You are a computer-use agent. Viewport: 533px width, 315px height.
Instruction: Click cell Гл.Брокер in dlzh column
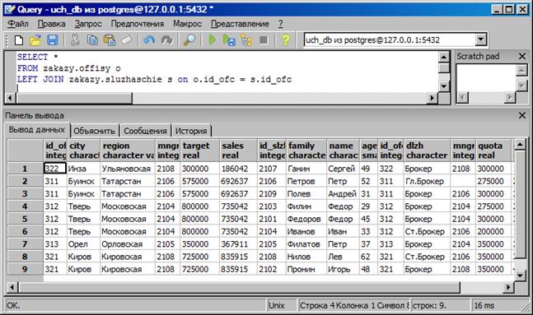coord(427,181)
